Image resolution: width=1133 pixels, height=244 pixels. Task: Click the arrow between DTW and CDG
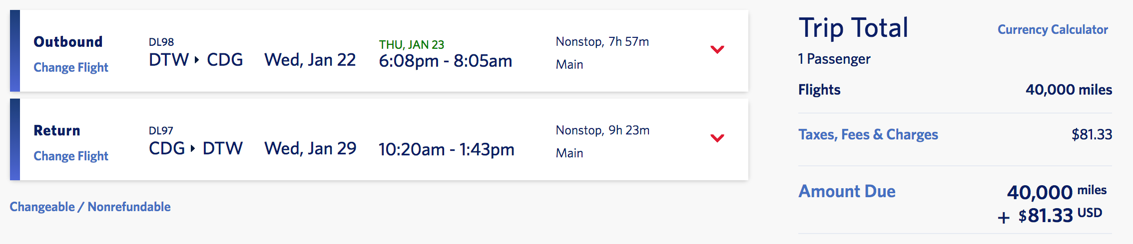coord(197,60)
